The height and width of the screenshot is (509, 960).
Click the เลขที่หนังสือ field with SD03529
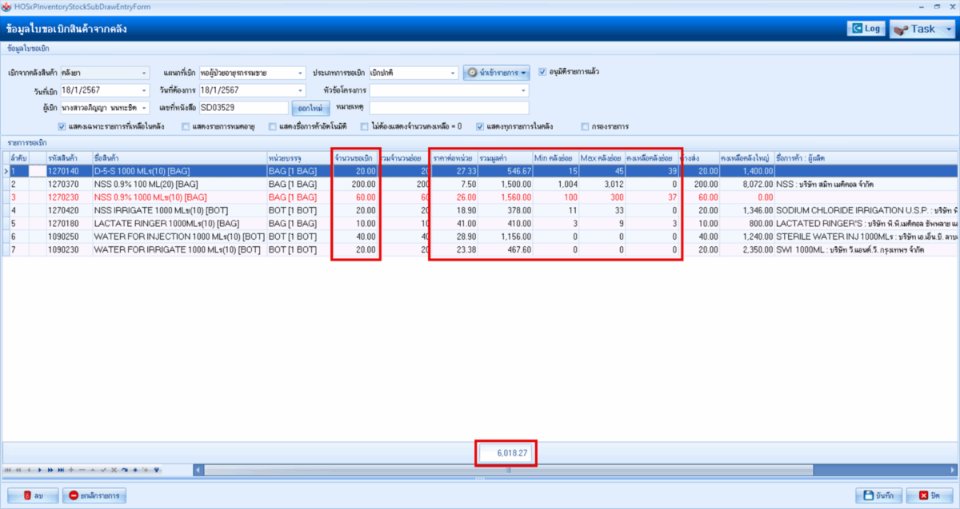242,108
